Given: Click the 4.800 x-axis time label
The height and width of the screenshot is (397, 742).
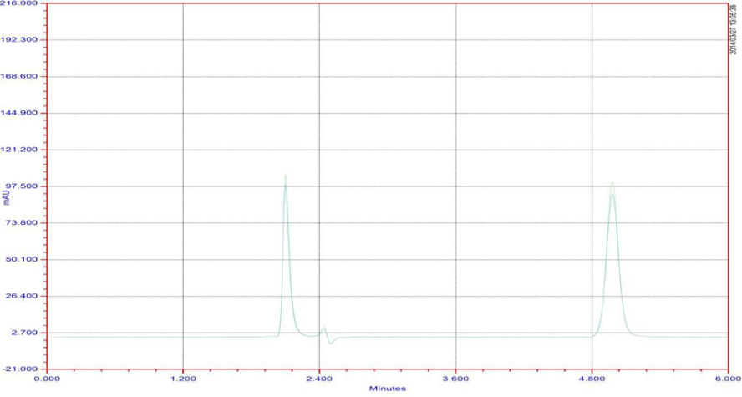Looking at the screenshot, I should [592, 379].
